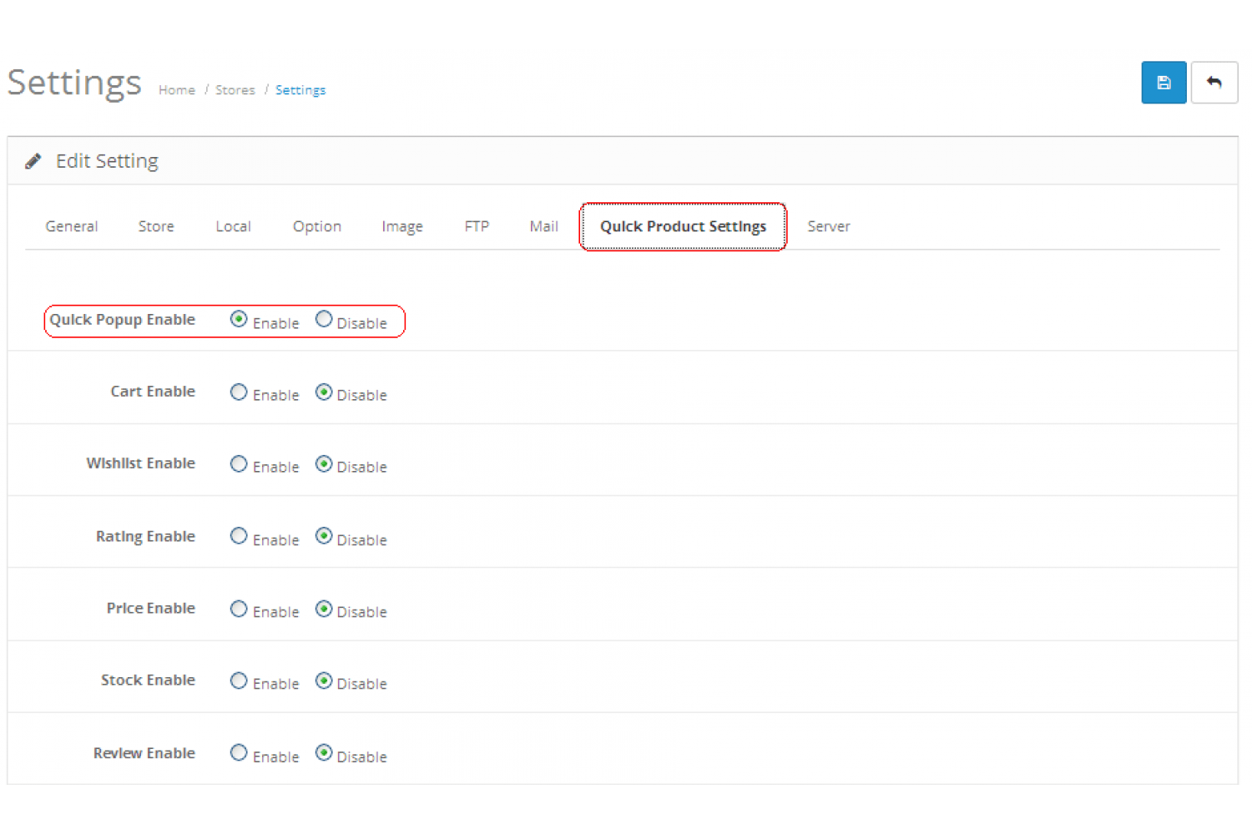Disable the Price option

click(x=324, y=608)
